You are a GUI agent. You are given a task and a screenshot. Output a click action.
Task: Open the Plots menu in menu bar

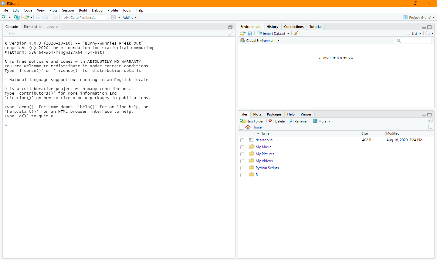[x=53, y=10]
